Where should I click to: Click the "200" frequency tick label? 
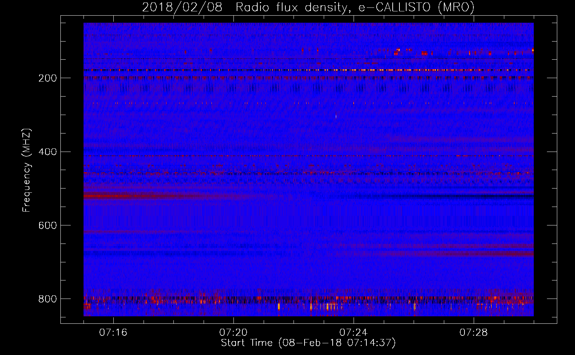point(48,78)
